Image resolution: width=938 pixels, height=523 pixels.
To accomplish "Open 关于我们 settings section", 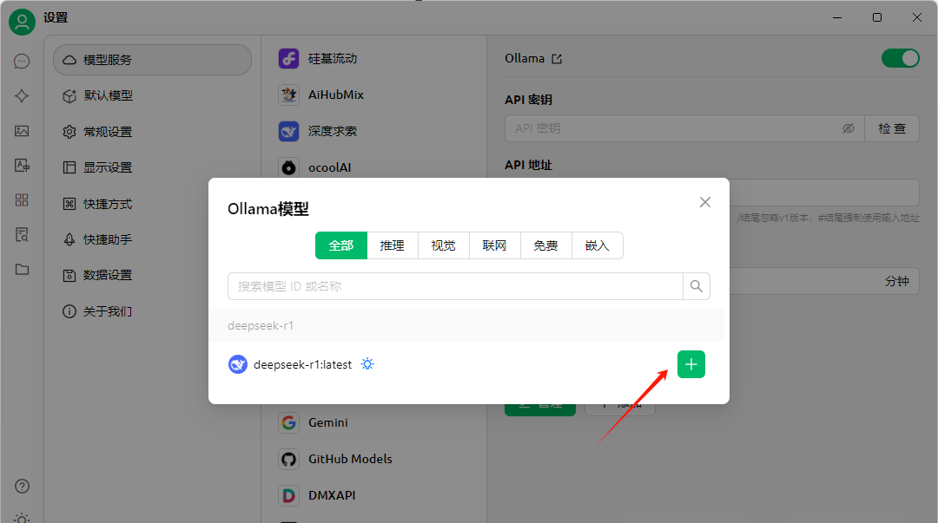I will coord(152,311).
